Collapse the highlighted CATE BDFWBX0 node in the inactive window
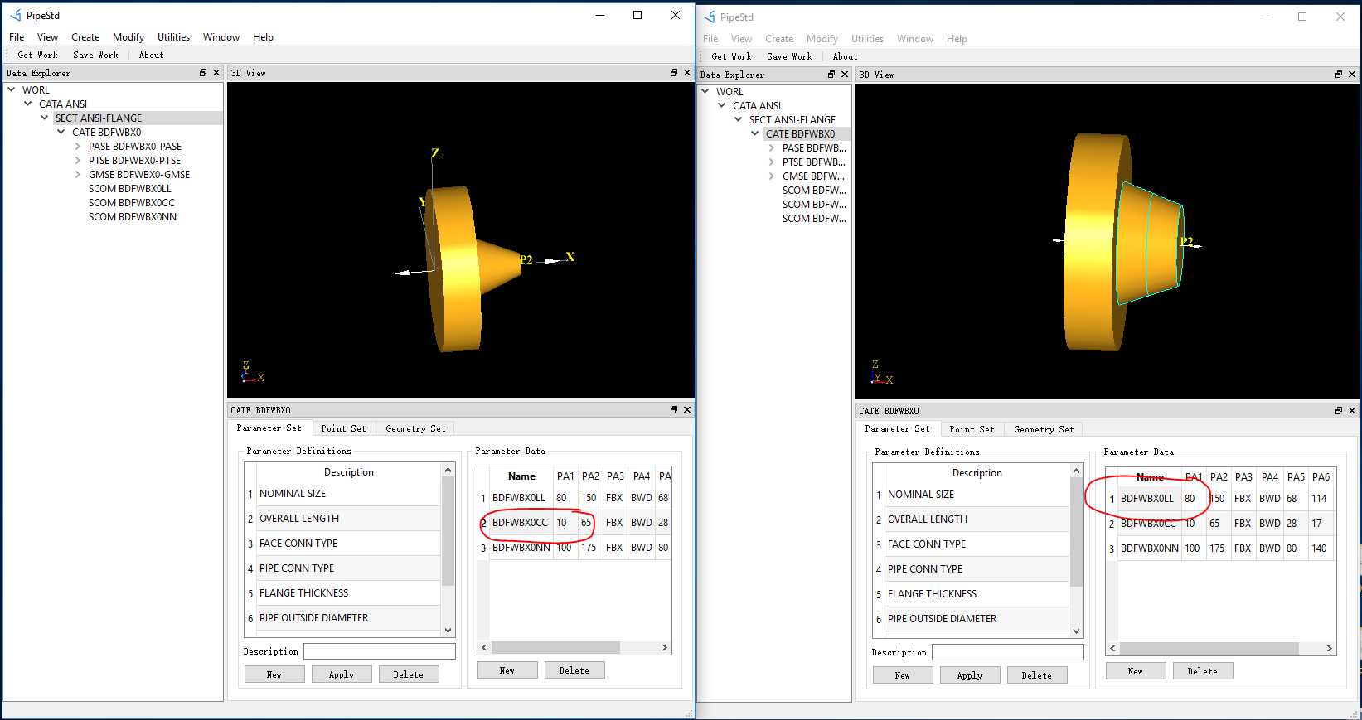1362x720 pixels. [755, 133]
